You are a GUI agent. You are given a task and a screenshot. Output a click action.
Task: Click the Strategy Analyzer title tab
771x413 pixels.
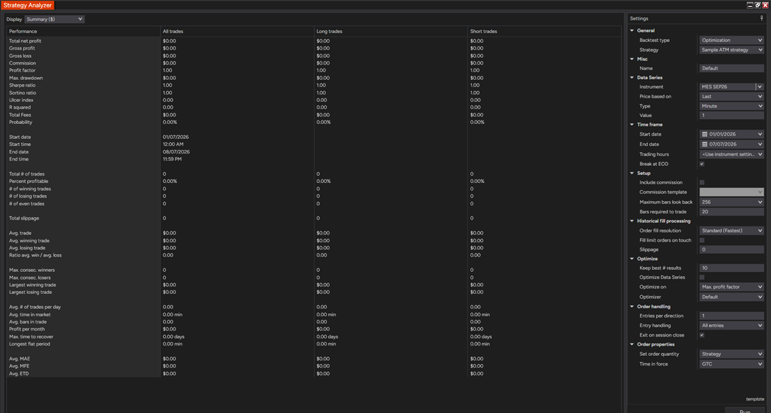(28, 6)
